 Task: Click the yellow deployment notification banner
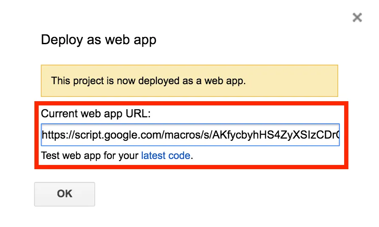[x=189, y=81]
